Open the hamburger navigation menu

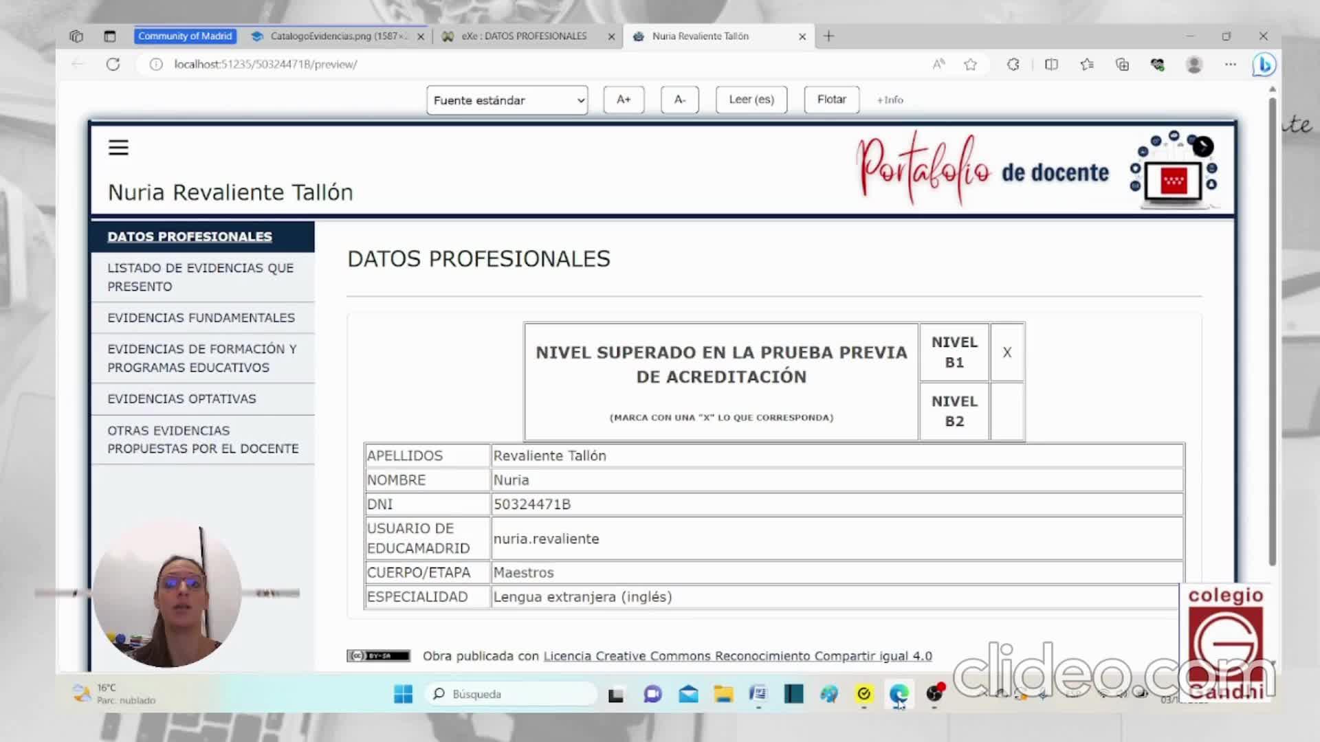[x=118, y=148]
